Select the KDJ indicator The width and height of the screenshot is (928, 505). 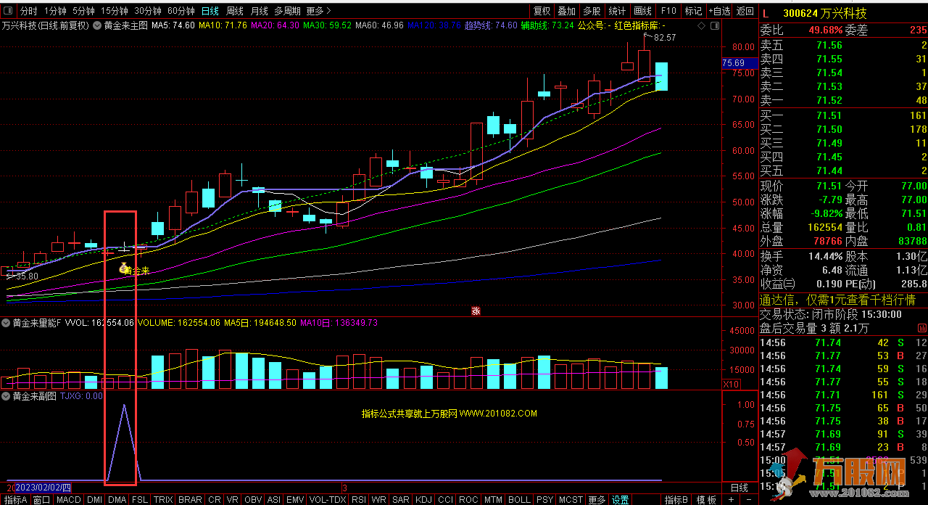[x=423, y=500]
